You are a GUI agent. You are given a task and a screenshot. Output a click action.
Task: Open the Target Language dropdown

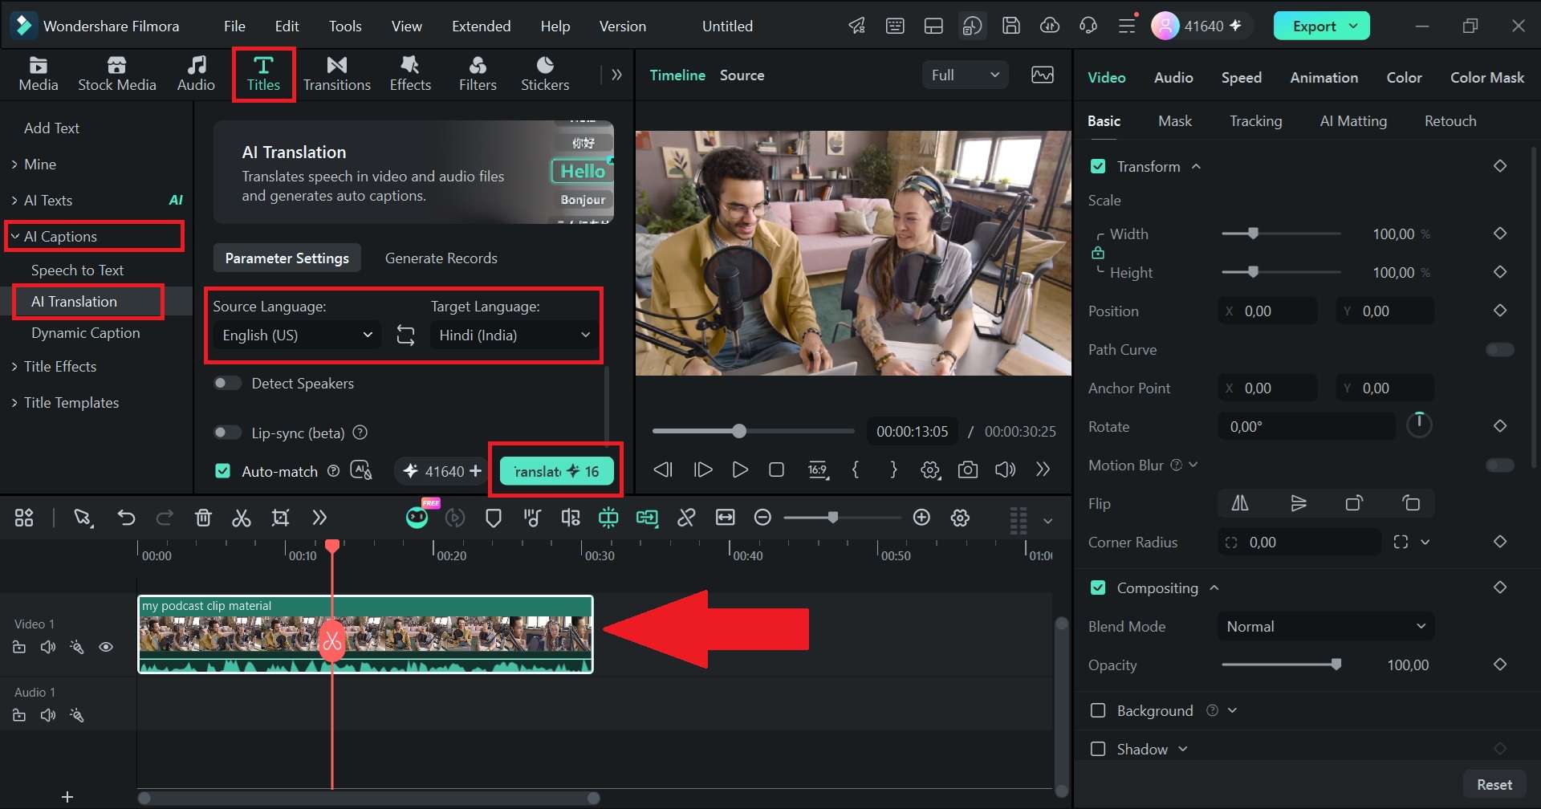coord(514,335)
